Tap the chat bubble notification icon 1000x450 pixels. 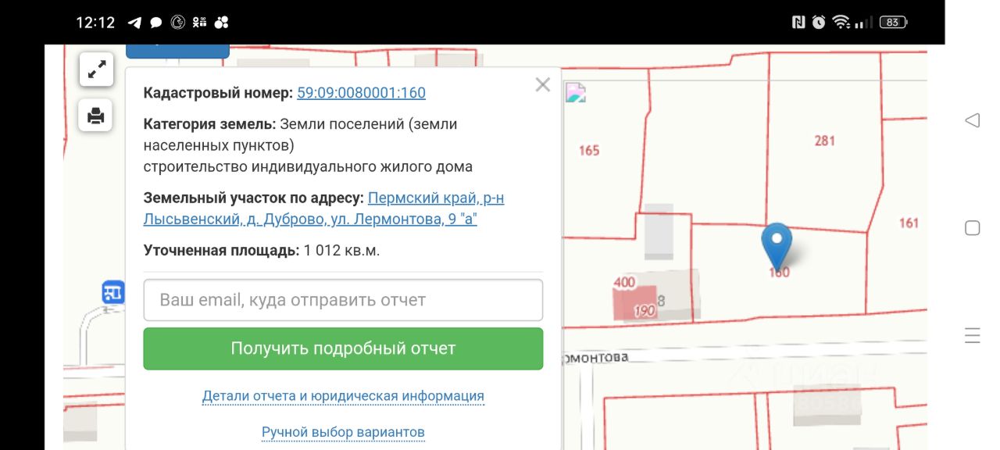pos(156,23)
